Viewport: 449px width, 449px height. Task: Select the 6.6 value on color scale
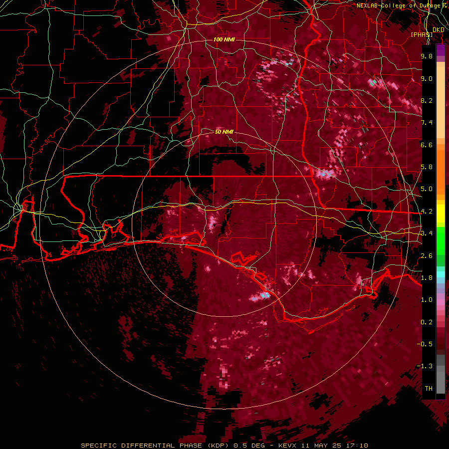pyautogui.click(x=427, y=145)
